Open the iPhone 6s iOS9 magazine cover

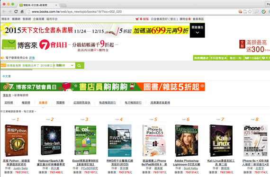(255, 141)
